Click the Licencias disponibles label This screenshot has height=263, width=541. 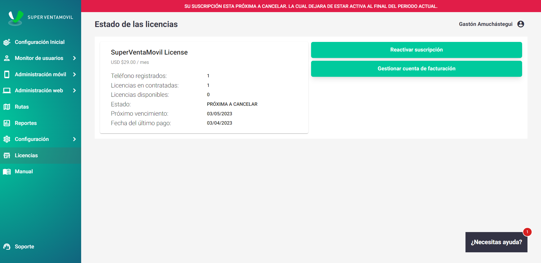[x=140, y=95]
